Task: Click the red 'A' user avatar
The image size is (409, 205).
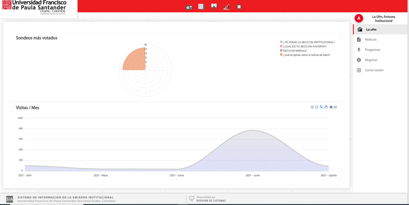Action: [359, 18]
